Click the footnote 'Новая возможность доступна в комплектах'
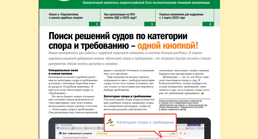 (x=183, y=105)
